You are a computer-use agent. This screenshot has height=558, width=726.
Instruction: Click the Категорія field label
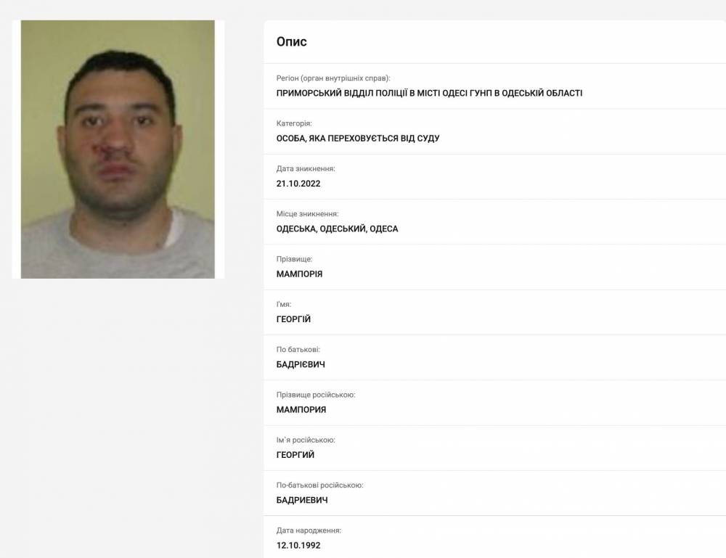pyautogui.click(x=294, y=123)
